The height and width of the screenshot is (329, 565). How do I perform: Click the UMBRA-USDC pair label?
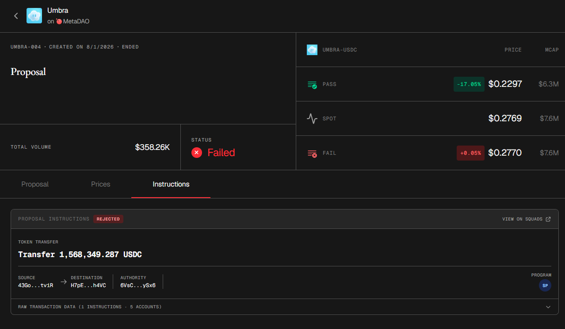pos(340,50)
